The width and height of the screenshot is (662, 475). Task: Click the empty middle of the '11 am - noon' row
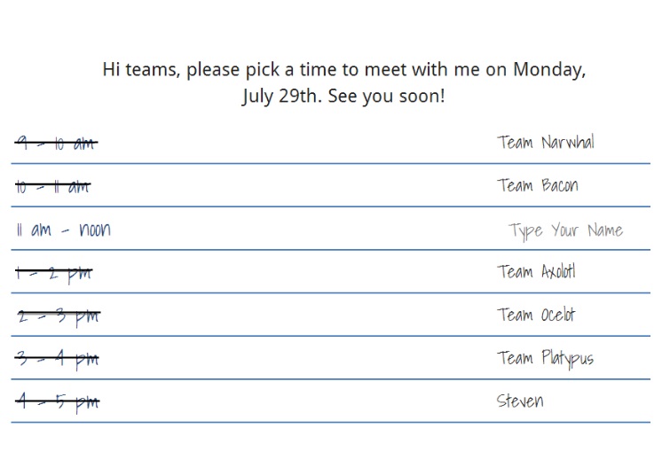pyautogui.click(x=304, y=230)
